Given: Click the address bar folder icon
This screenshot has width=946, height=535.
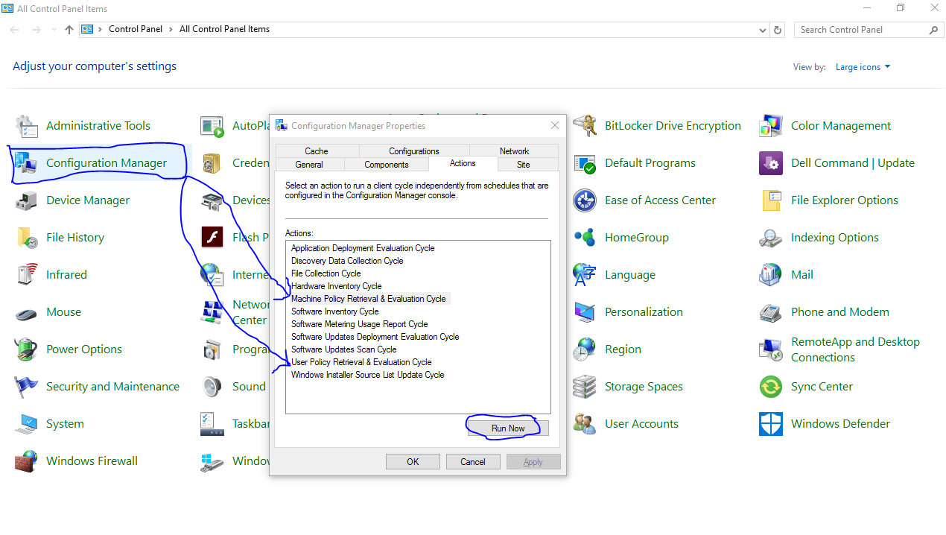Looking at the screenshot, I should coord(87,30).
